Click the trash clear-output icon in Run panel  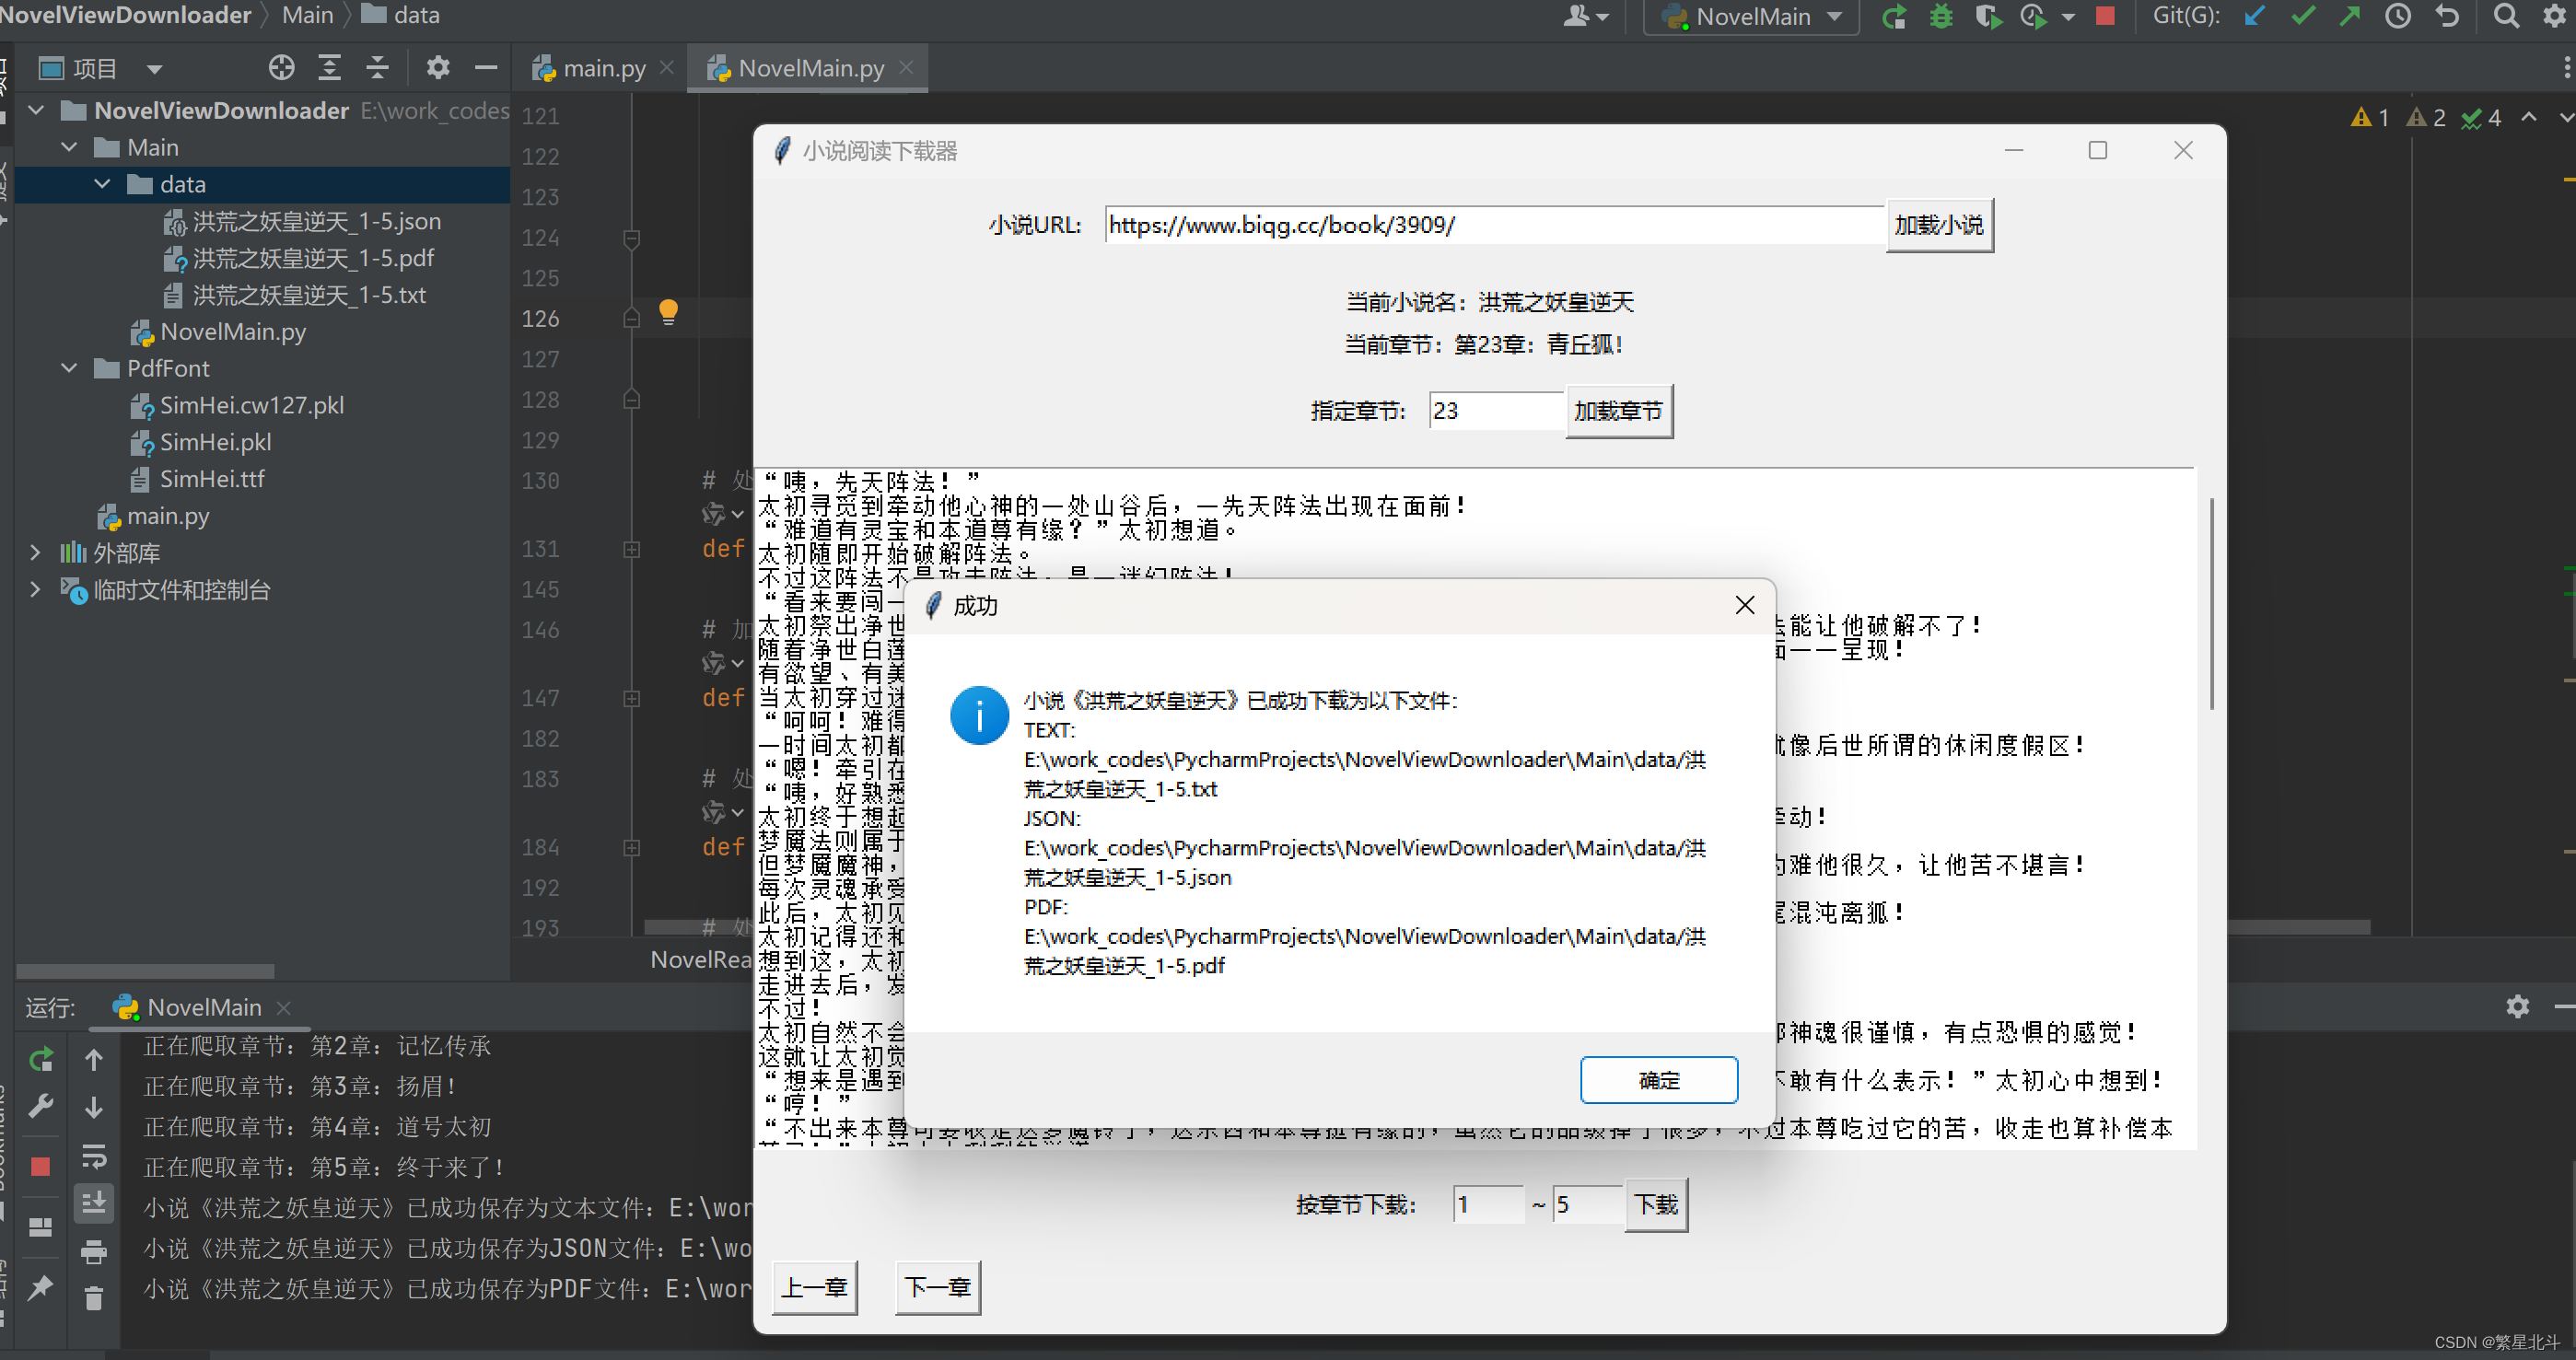(x=93, y=1298)
